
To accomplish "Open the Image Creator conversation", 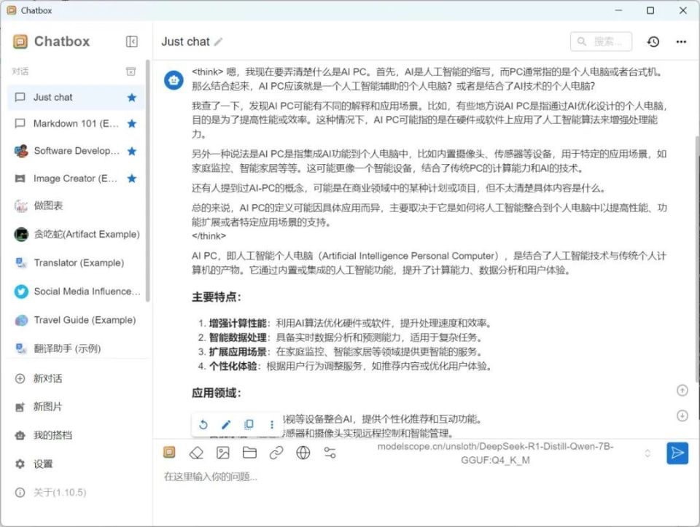I will (x=76, y=179).
